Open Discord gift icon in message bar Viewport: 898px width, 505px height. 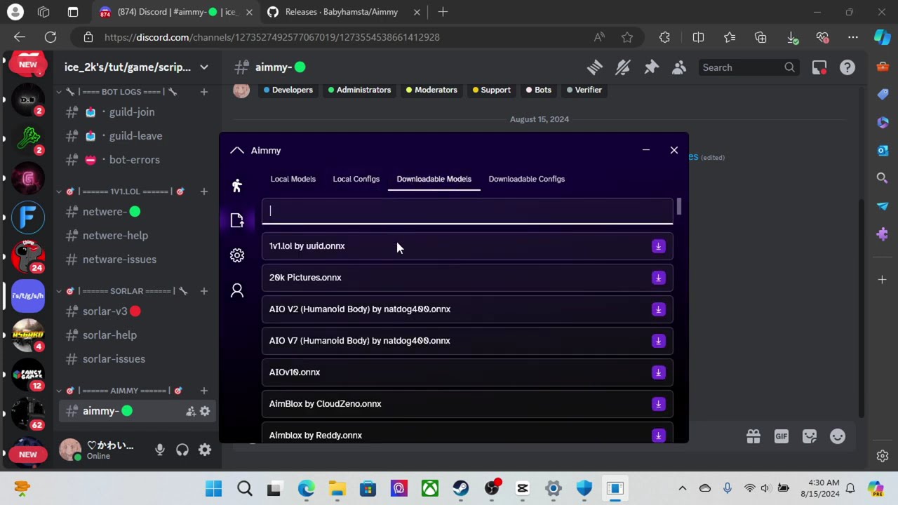coord(753,436)
